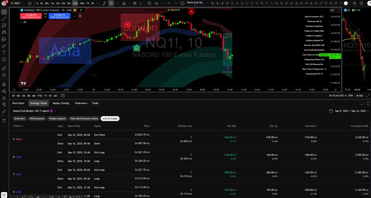Select the YTD date range
Screen dimensions: 371x198
[x=40, y=96]
